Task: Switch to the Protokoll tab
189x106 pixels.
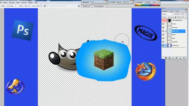Action: click(112, 2)
